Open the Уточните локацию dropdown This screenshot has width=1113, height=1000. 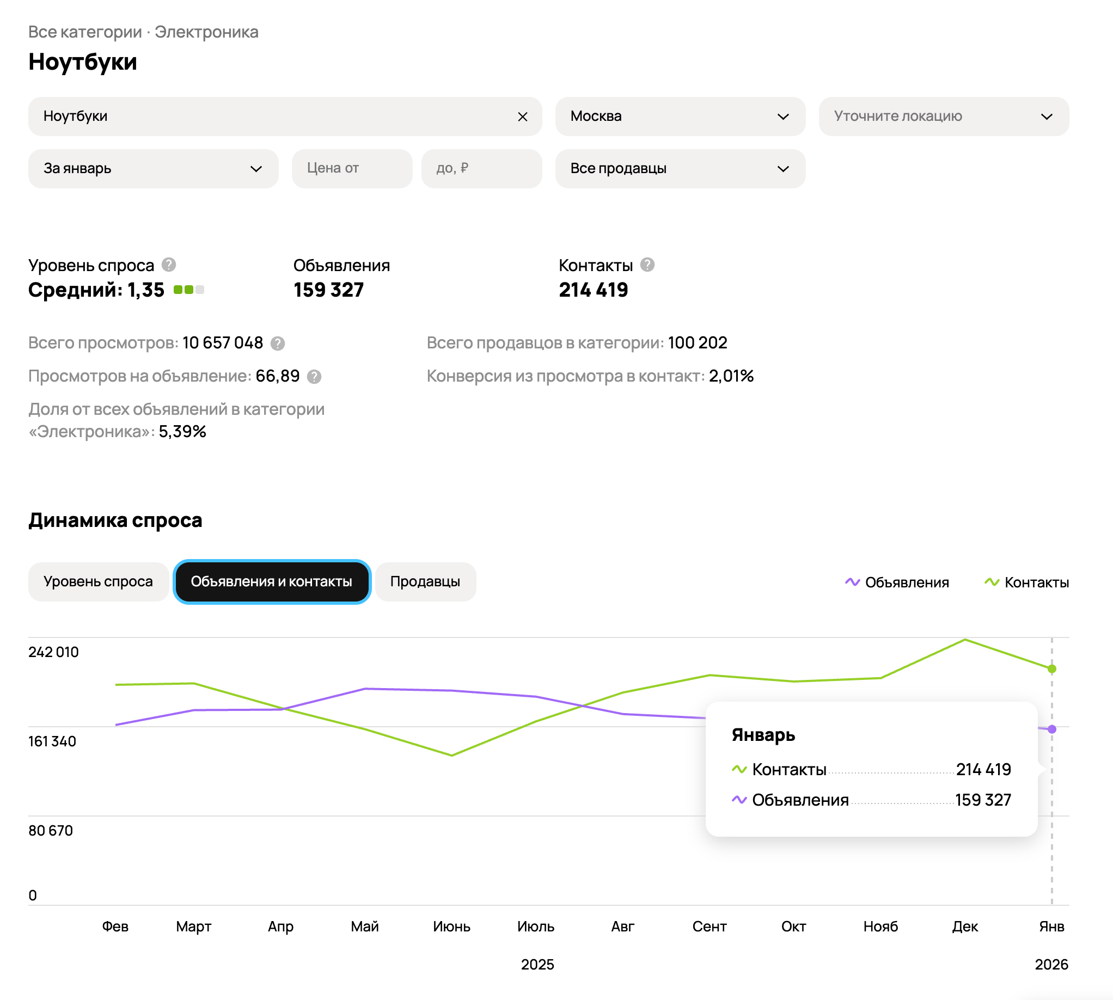click(943, 116)
